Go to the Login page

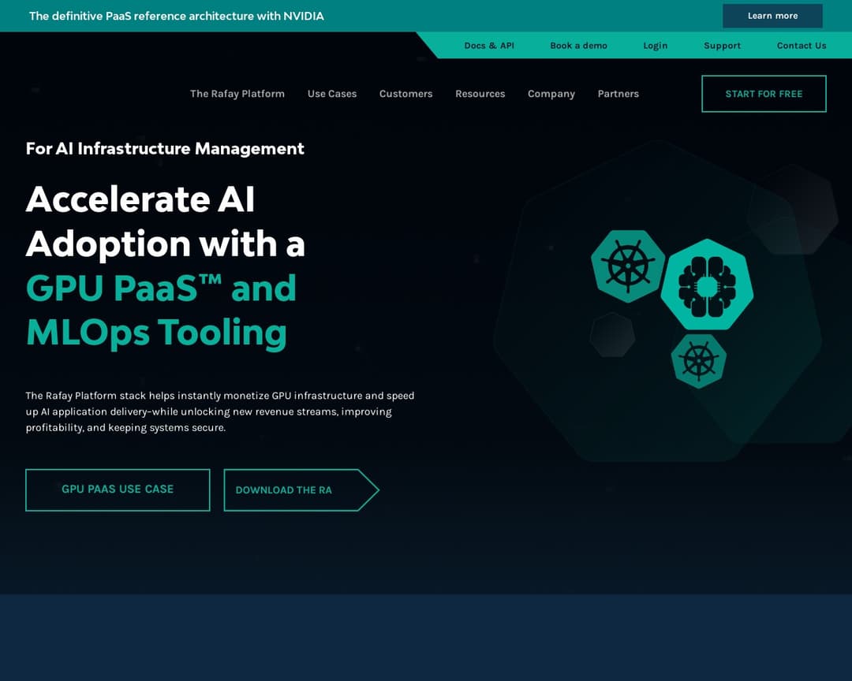click(656, 46)
